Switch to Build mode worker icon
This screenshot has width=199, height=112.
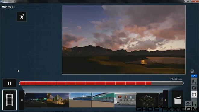194,82
